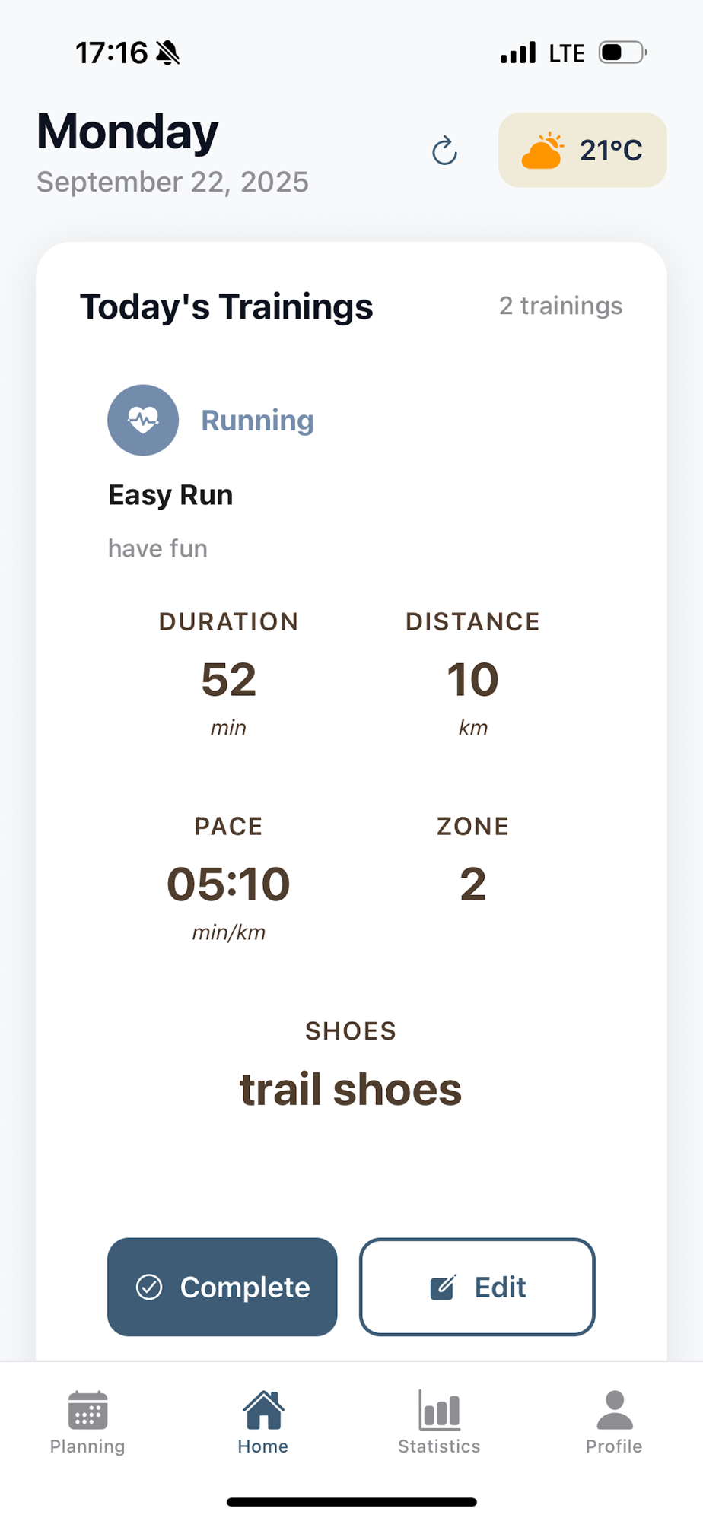Open the Statistics bar chart tab
Screen dimensions: 703x1521
[439, 1422]
